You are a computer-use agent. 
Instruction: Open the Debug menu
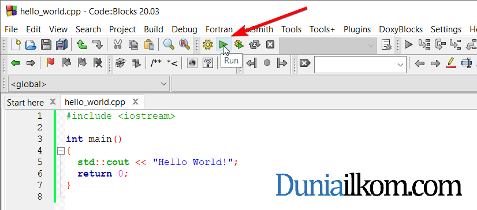[184, 29]
